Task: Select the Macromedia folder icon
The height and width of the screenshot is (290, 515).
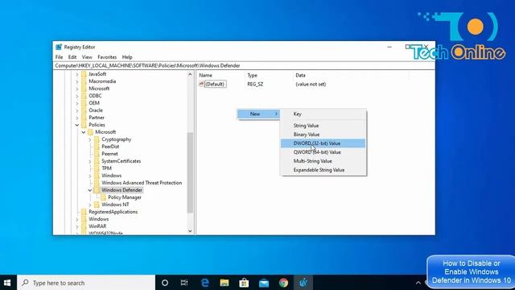Action: coord(84,81)
